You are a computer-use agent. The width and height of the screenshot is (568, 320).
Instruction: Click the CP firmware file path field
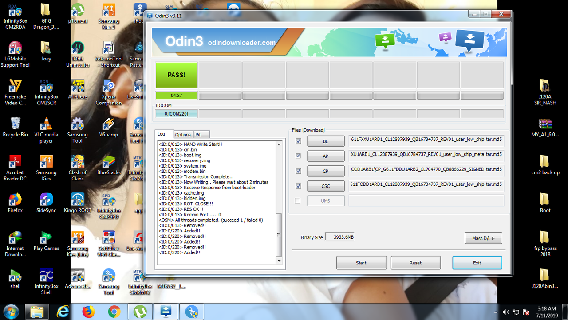(x=426, y=171)
